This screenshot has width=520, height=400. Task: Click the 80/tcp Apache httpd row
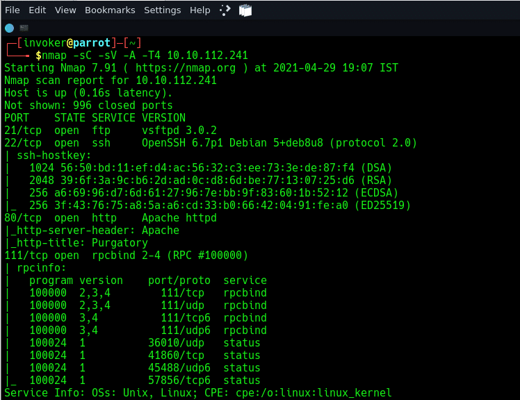[111, 218]
